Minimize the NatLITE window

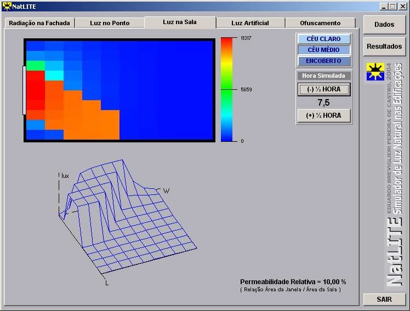384,6
